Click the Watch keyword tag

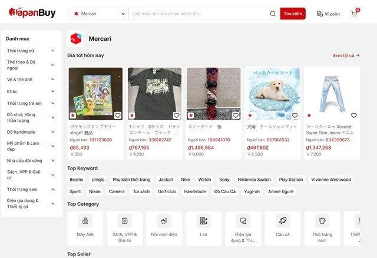click(204, 180)
